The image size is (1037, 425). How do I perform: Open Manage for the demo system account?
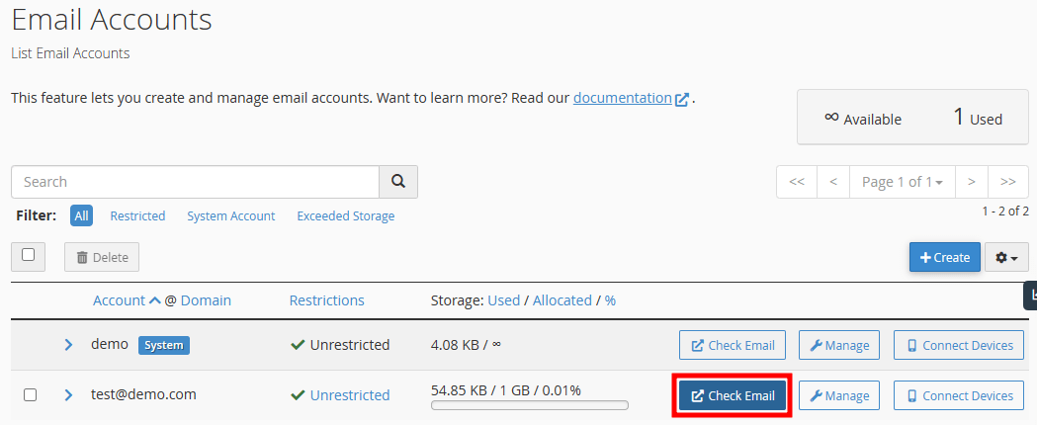coord(839,345)
